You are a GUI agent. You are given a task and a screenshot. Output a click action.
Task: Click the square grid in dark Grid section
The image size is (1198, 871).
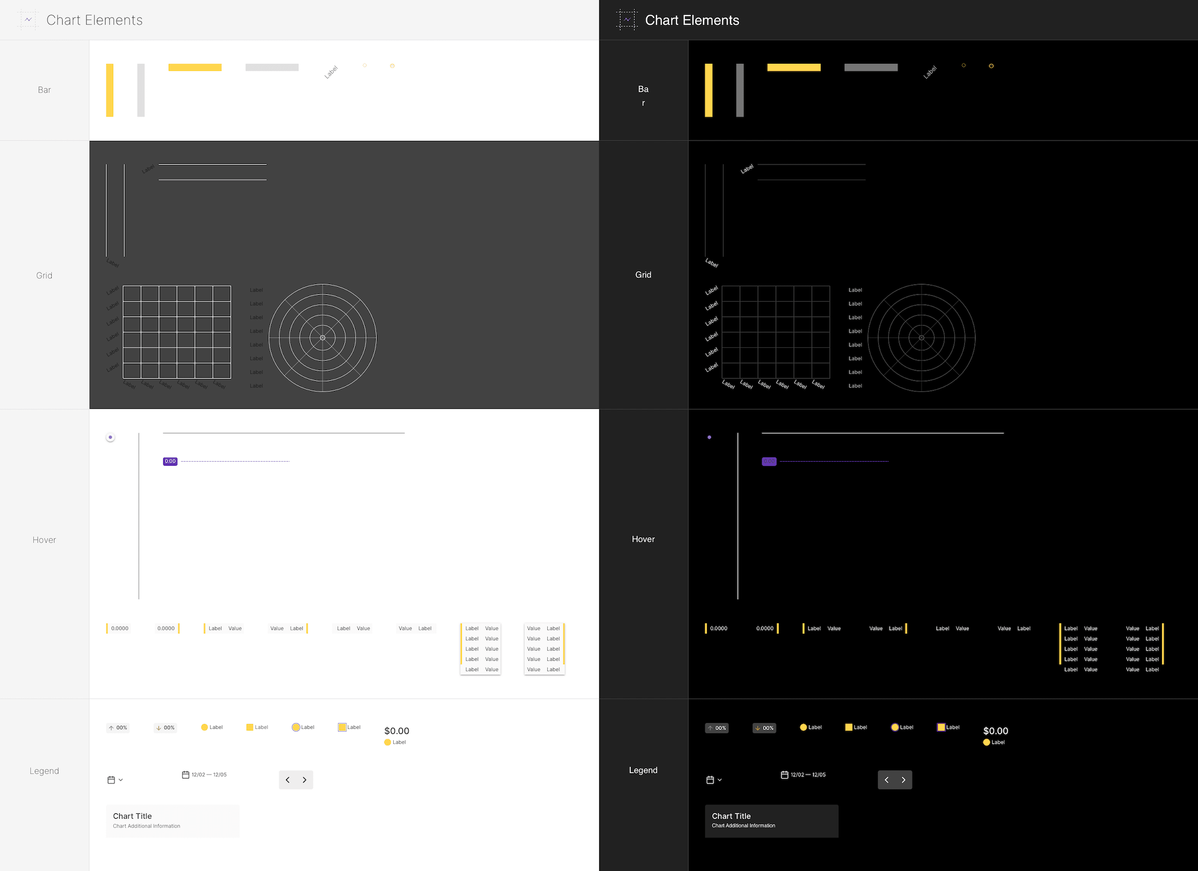pyautogui.click(x=776, y=332)
